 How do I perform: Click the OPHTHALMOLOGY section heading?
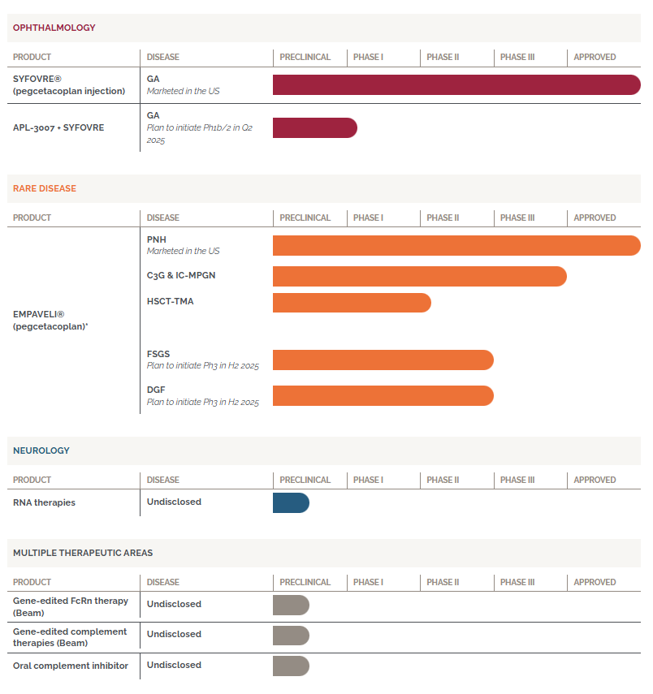tap(54, 28)
